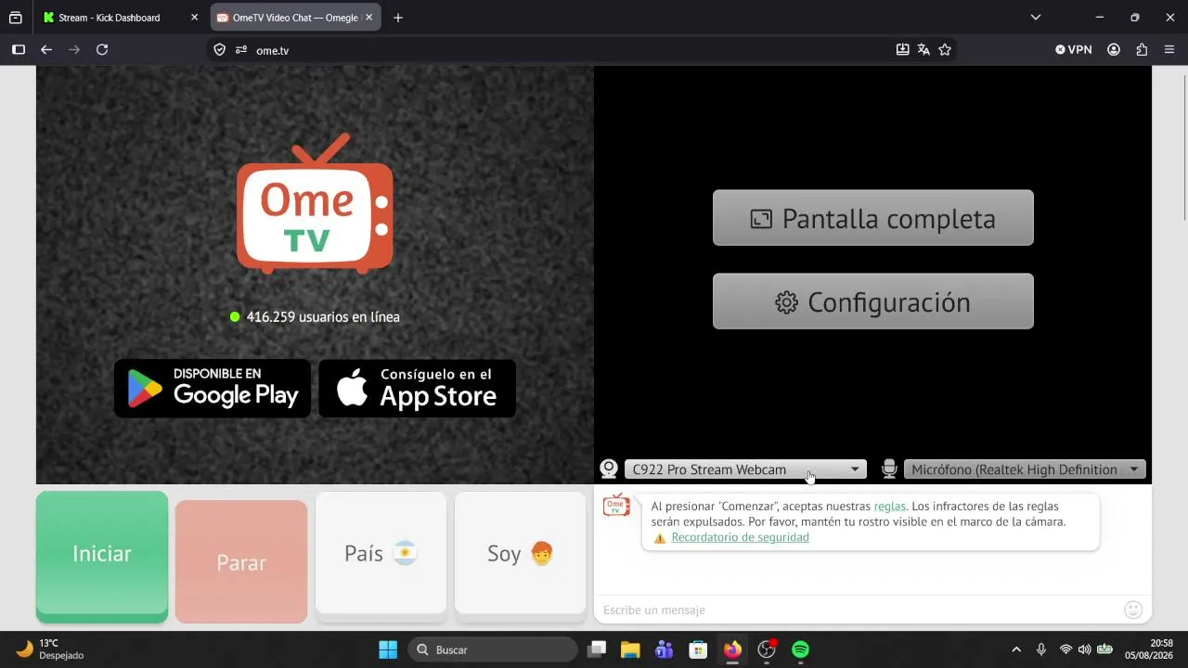
Task: Open the emoji picker smiley icon
Action: coord(1133,610)
